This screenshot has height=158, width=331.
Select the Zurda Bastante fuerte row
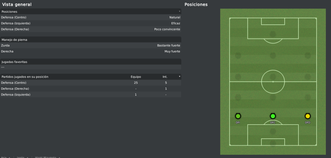point(91,45)
